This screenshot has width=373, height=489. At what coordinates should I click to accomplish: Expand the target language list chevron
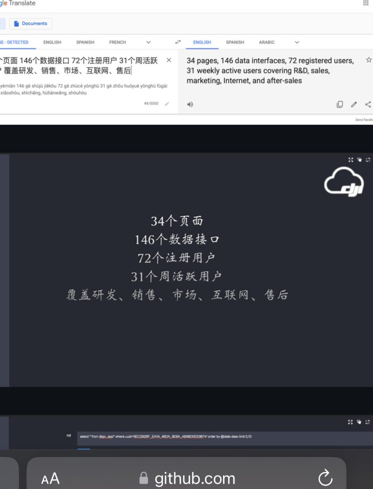click(x=297, y=42)
